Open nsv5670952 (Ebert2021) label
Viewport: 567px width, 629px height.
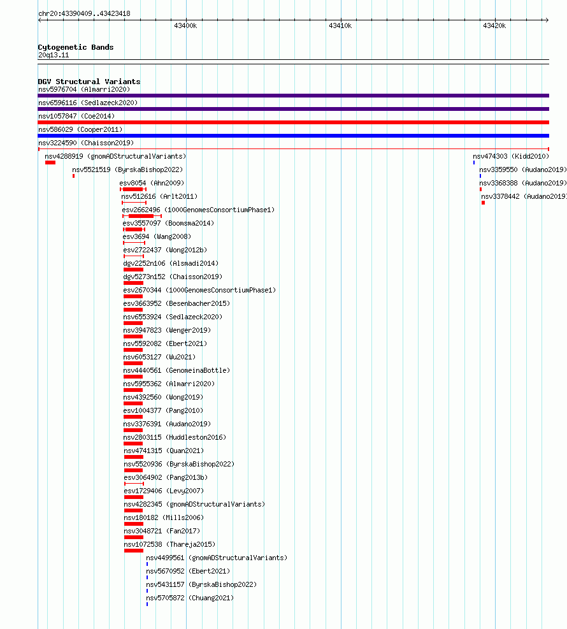point(188,571)
